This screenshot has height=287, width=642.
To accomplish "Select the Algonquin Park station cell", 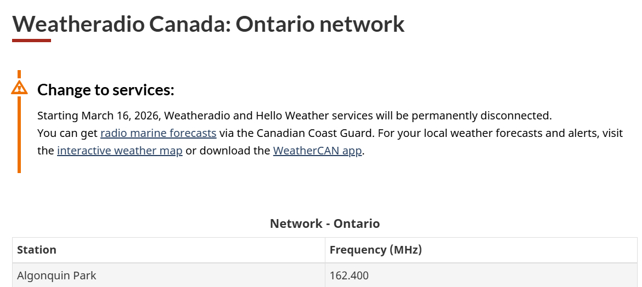I will [x=57, y=275].
